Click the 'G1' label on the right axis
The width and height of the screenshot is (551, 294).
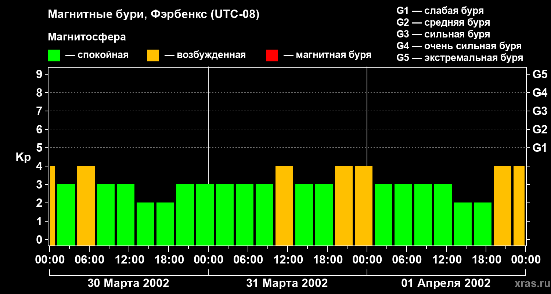click(x=540, y=148)
